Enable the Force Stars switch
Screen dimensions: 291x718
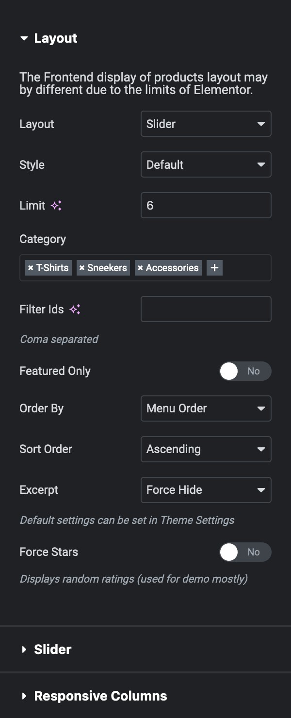(245, 552)
